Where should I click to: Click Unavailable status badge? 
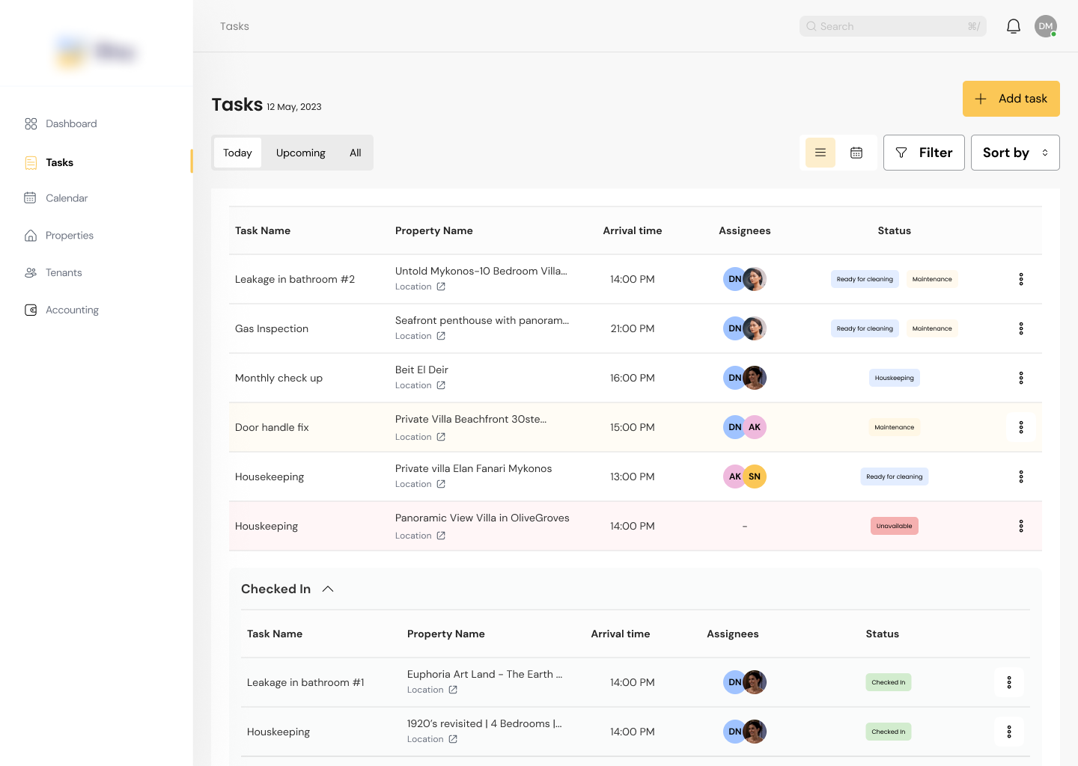click(x=895, y=526)
